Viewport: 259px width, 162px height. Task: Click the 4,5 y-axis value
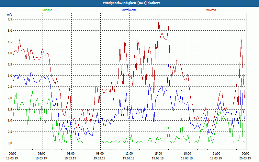point(10,42)
